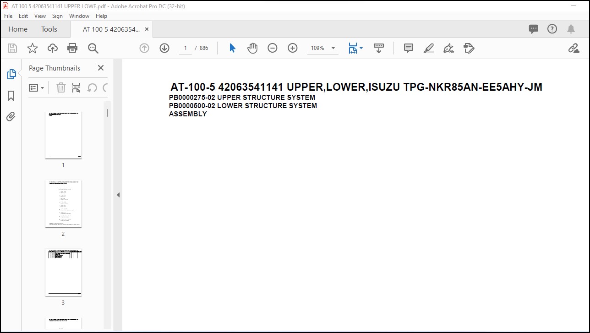The width and height of the screenshot is (590, 333).
Task: Open the Window menu
Action: pyautogui.click(x=79, y=16)
